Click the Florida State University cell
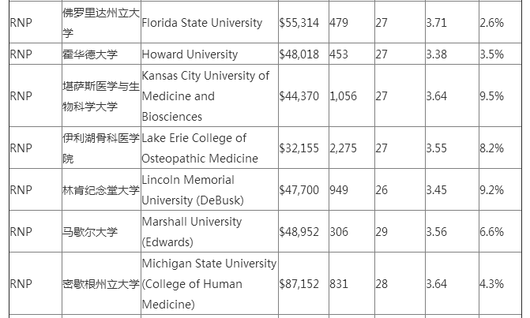The width and height of the screenshot is (530, 318). click(x=201, y=23)
